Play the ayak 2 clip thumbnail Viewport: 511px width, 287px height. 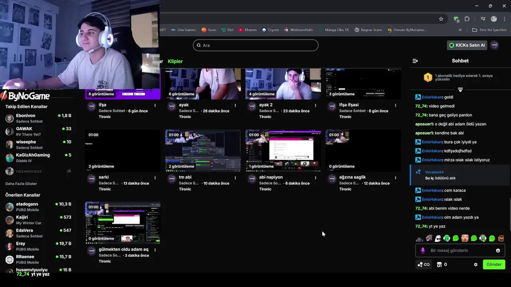[x=283, y=84]
